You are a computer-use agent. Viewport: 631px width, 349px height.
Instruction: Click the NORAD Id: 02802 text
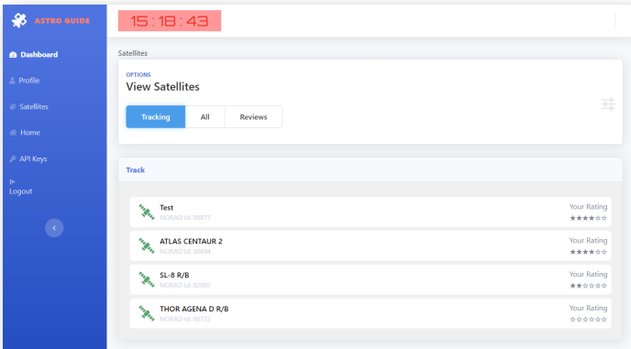[x=185, y=285]
